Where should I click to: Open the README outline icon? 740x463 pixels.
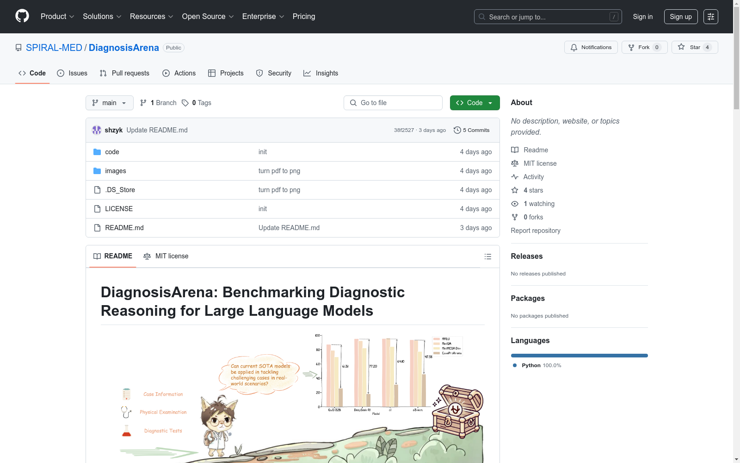click(488, 257)
